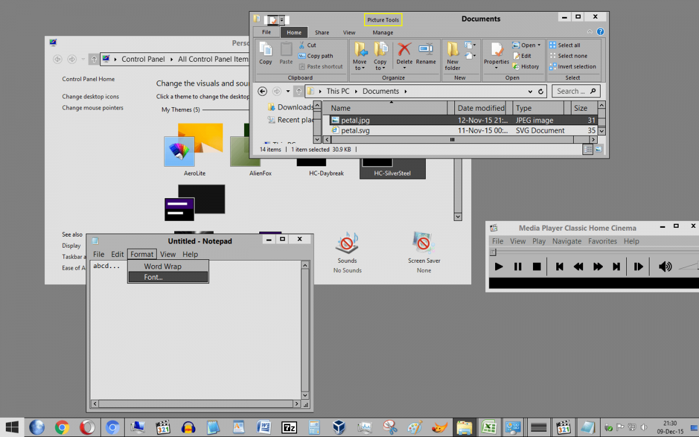Viewport: 699px width, 437px height.
Task: Switch to details view in status bar
Action: [x=588, y=150]
